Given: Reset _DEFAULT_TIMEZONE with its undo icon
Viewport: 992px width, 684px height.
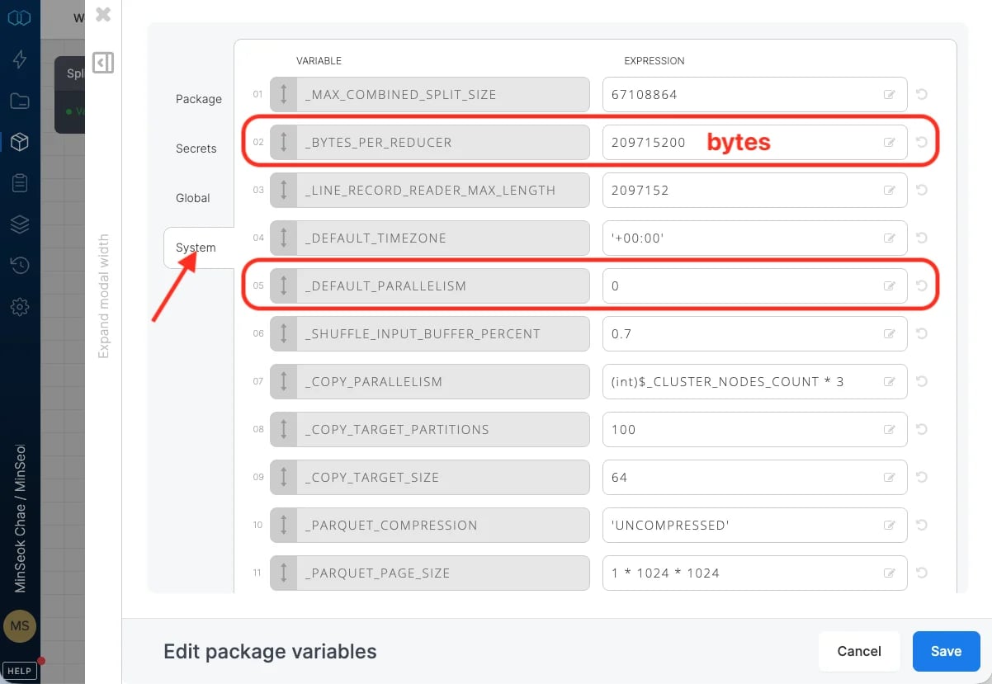Looking at the screenshot, I should [x=922, y=238].
